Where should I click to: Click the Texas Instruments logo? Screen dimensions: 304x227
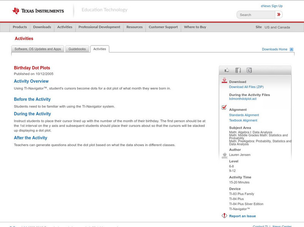pyautogui.click(x=38, y=11)
